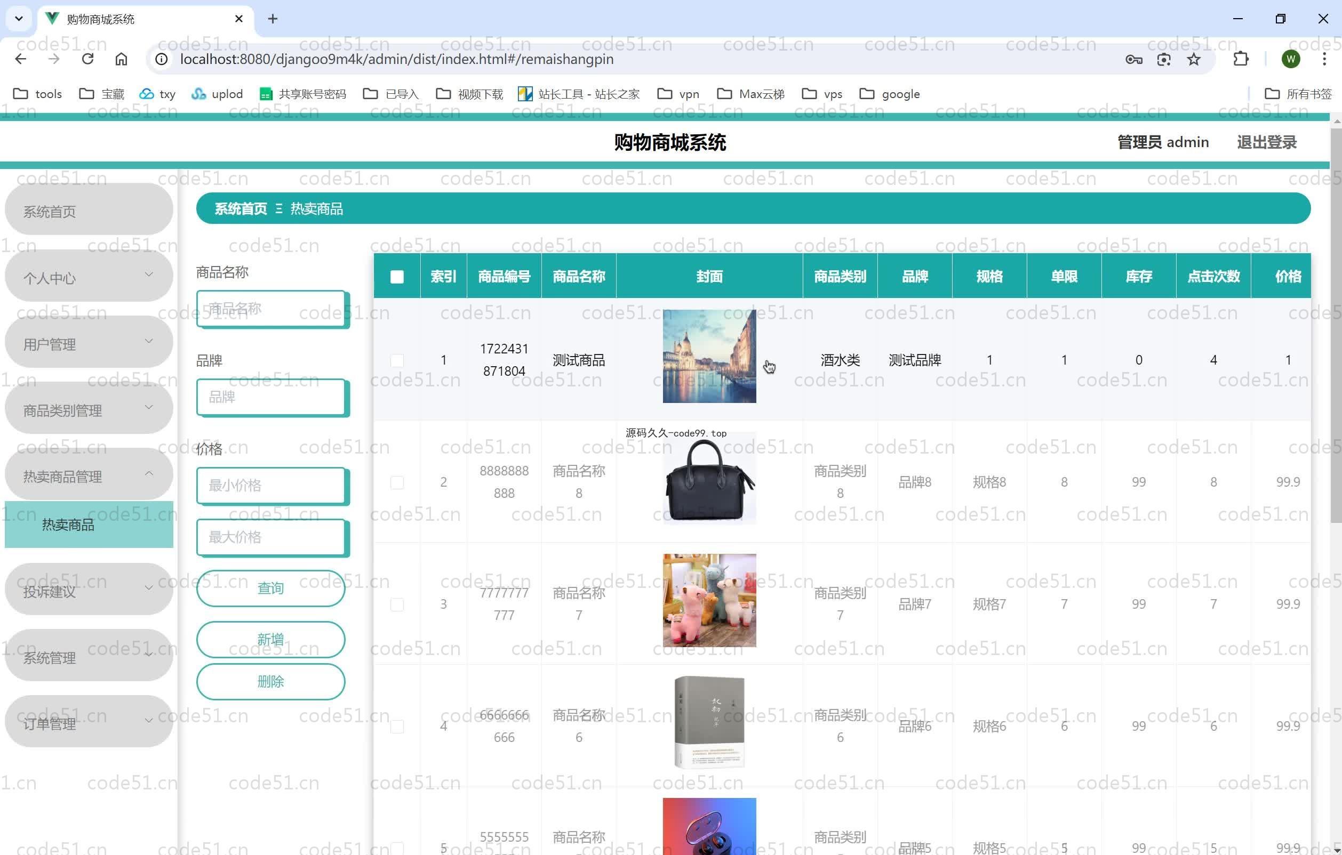
Task: View site information for localhost
Action: click(x=162, y=59)
